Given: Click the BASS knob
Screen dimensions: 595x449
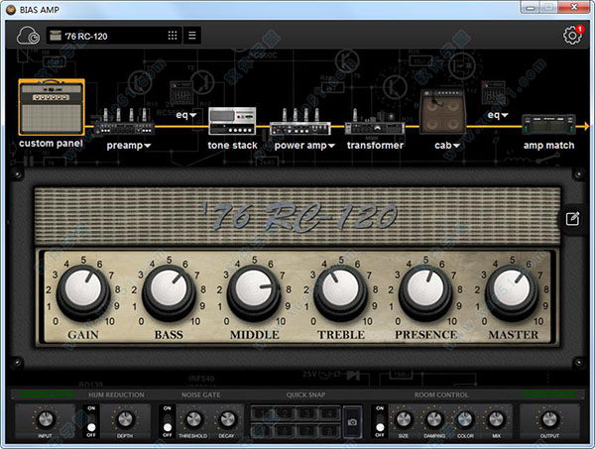Looking at the screenshot, I should 169,291.
